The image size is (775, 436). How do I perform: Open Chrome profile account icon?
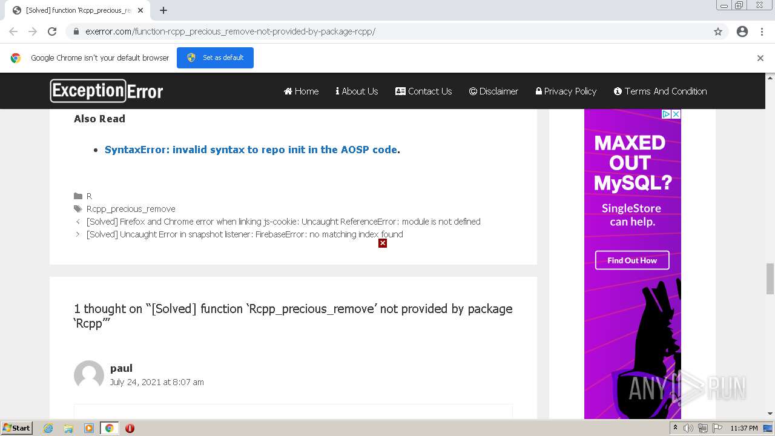(x=742, y=31)
